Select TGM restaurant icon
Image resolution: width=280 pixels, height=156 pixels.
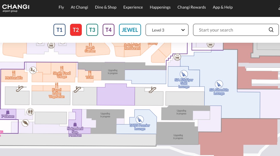[90, 73]
